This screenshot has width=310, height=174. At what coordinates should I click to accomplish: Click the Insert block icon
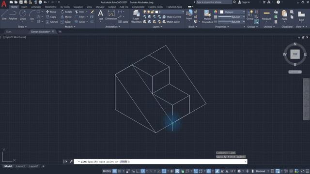[x=189, y=15]
